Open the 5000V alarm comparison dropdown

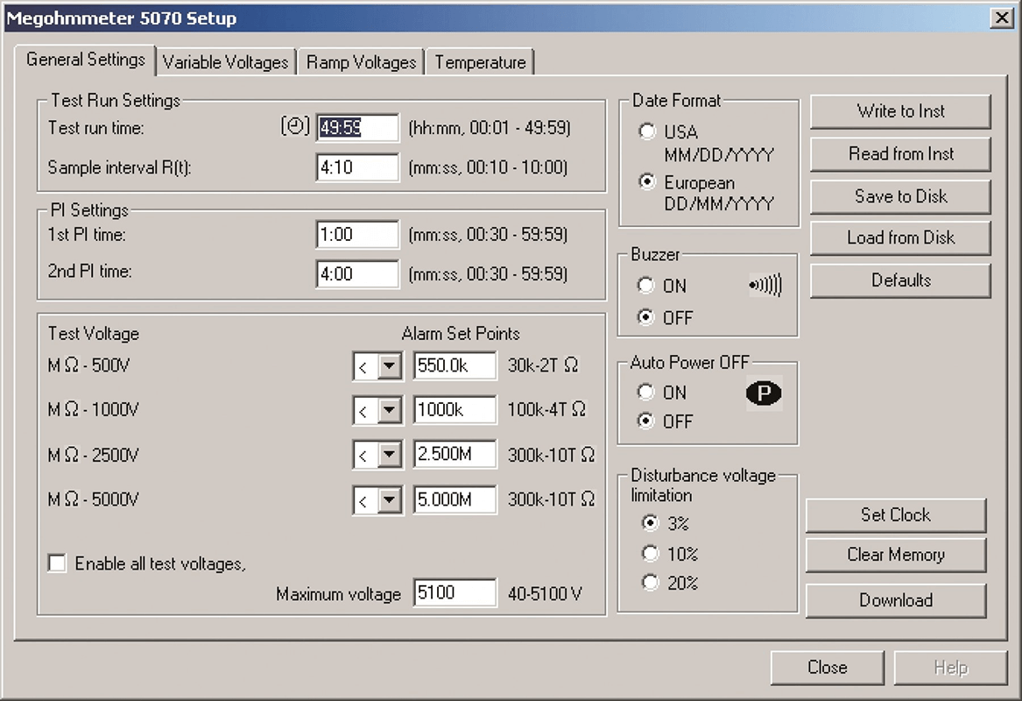(389, 499)
